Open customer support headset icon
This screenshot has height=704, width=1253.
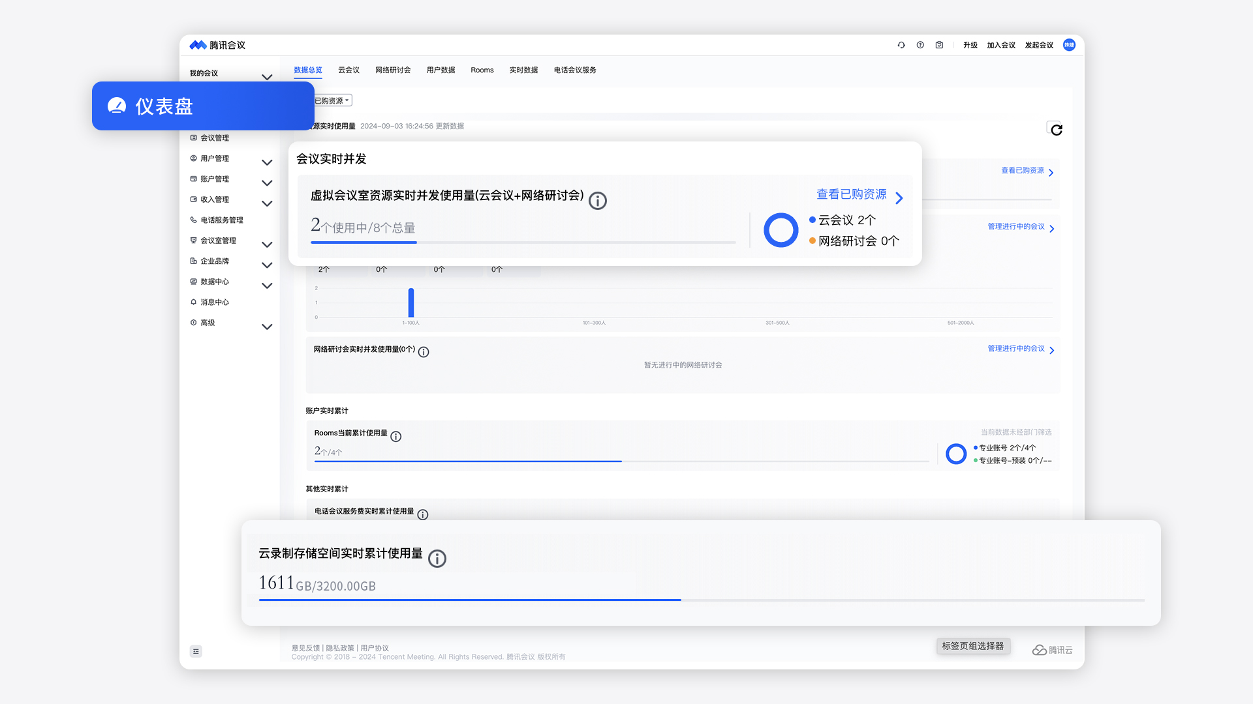[901, 45]
